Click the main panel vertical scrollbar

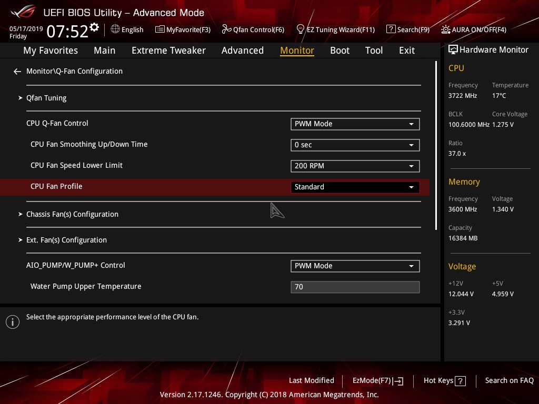pos(436,146)
